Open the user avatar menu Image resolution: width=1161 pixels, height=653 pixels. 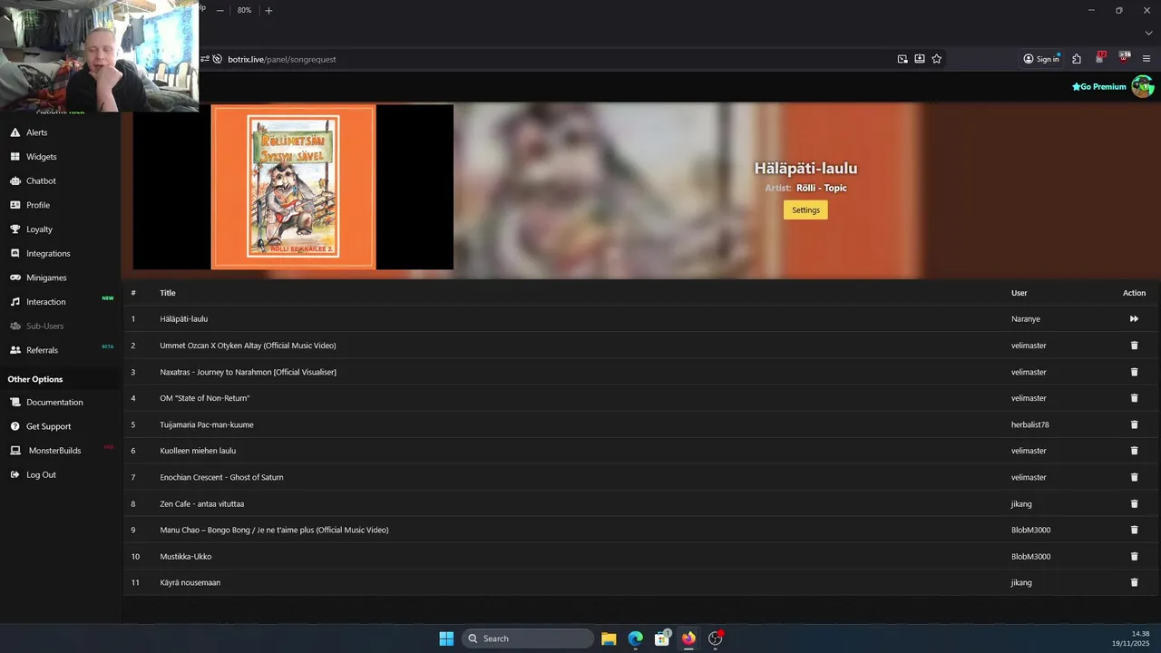pos(1143,86)
